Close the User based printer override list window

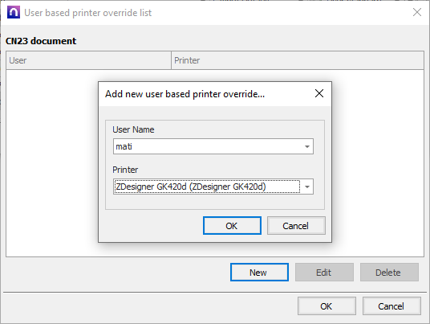417,12
